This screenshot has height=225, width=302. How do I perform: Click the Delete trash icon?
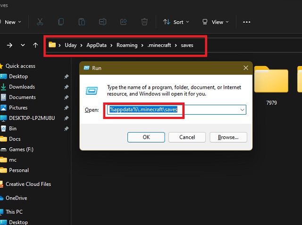click(144, 22)
